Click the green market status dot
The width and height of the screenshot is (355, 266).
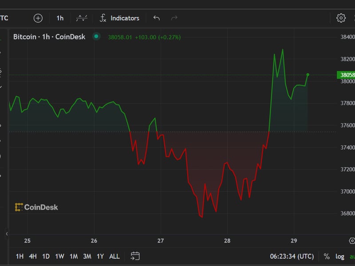[96, 37]
